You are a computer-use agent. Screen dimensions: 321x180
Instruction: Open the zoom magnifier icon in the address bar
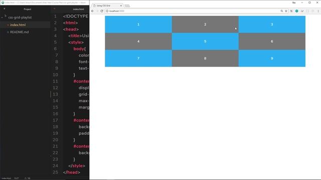282,11
